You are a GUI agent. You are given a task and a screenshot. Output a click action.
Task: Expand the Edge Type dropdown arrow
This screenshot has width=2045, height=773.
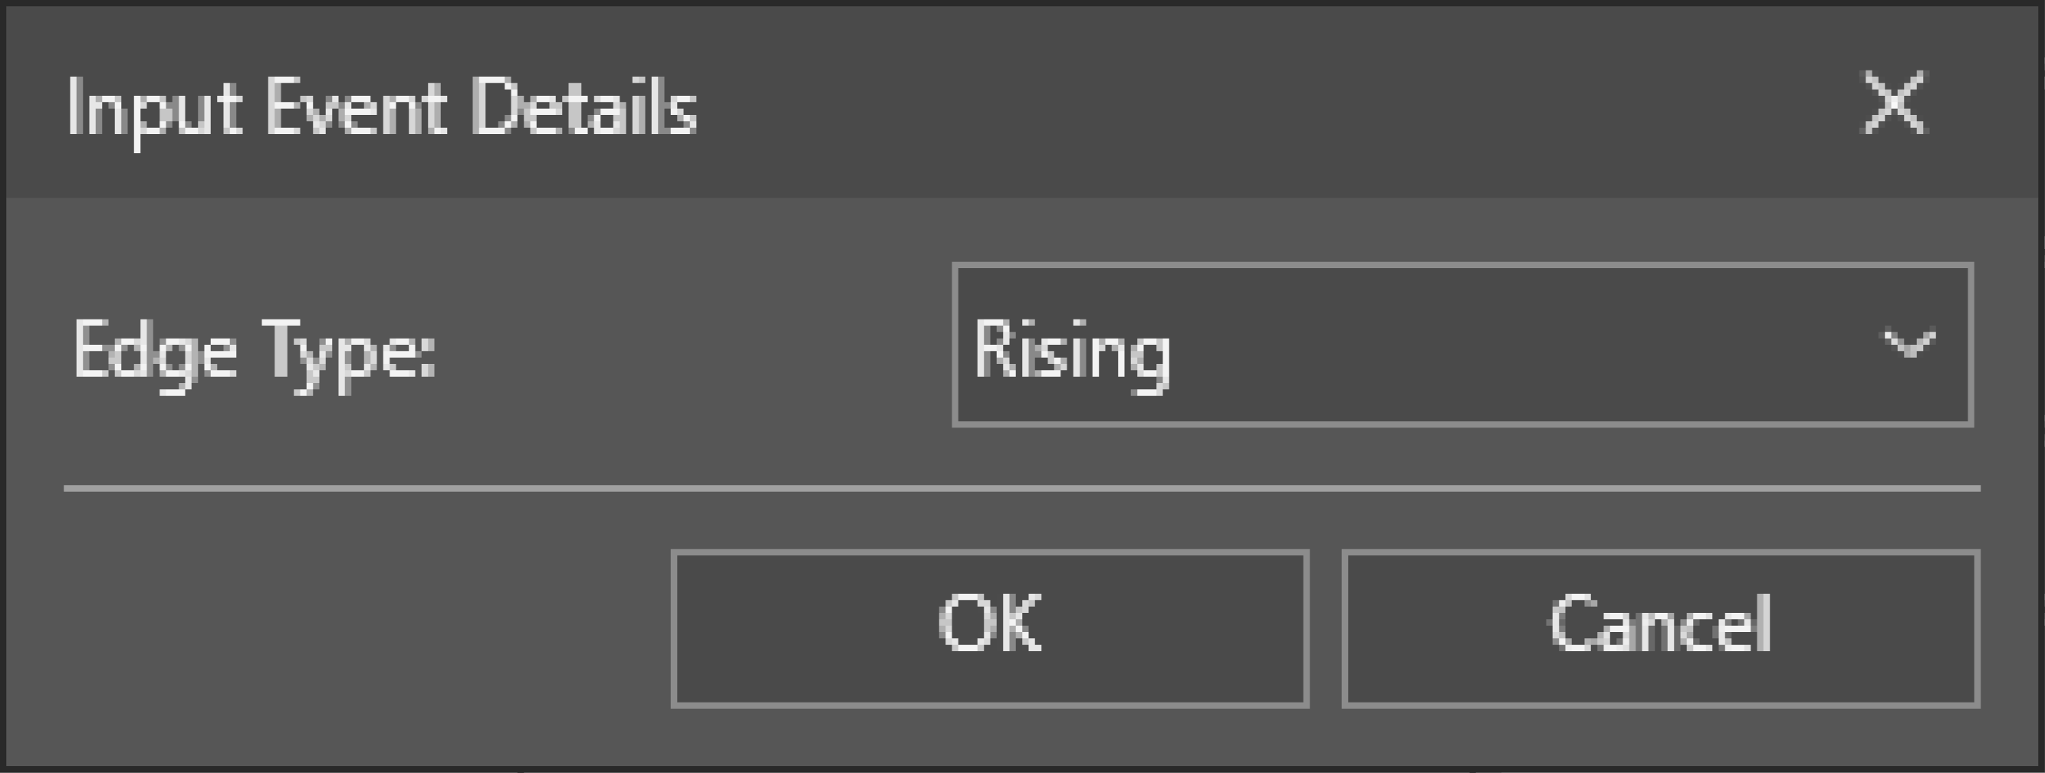1909,345
